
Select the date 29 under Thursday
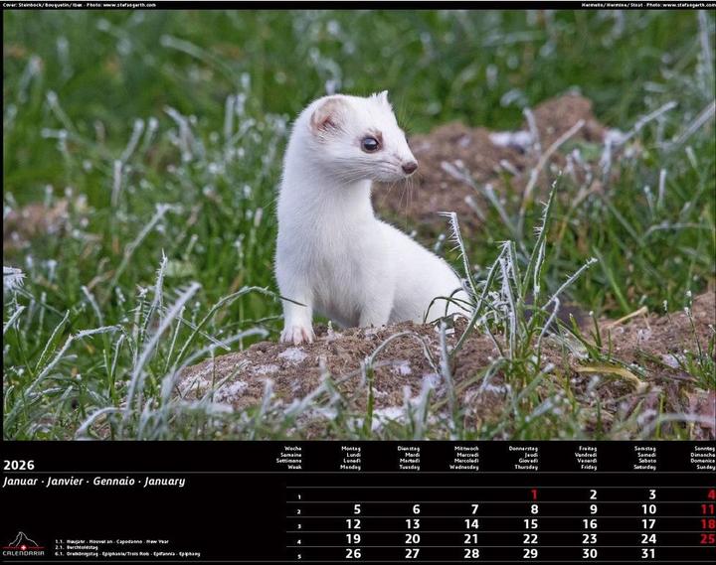531,554
